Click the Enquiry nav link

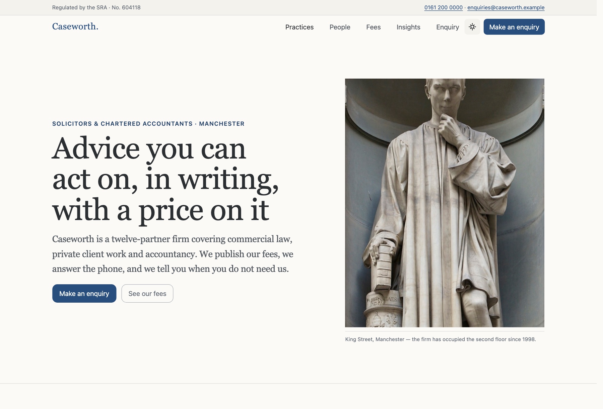click(448, 27)
